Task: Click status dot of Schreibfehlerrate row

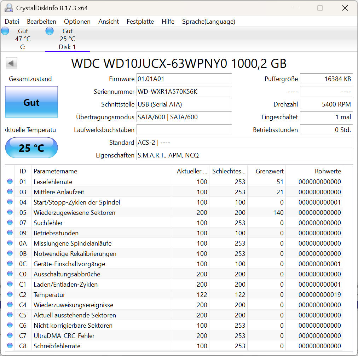Action: point(10,346)
